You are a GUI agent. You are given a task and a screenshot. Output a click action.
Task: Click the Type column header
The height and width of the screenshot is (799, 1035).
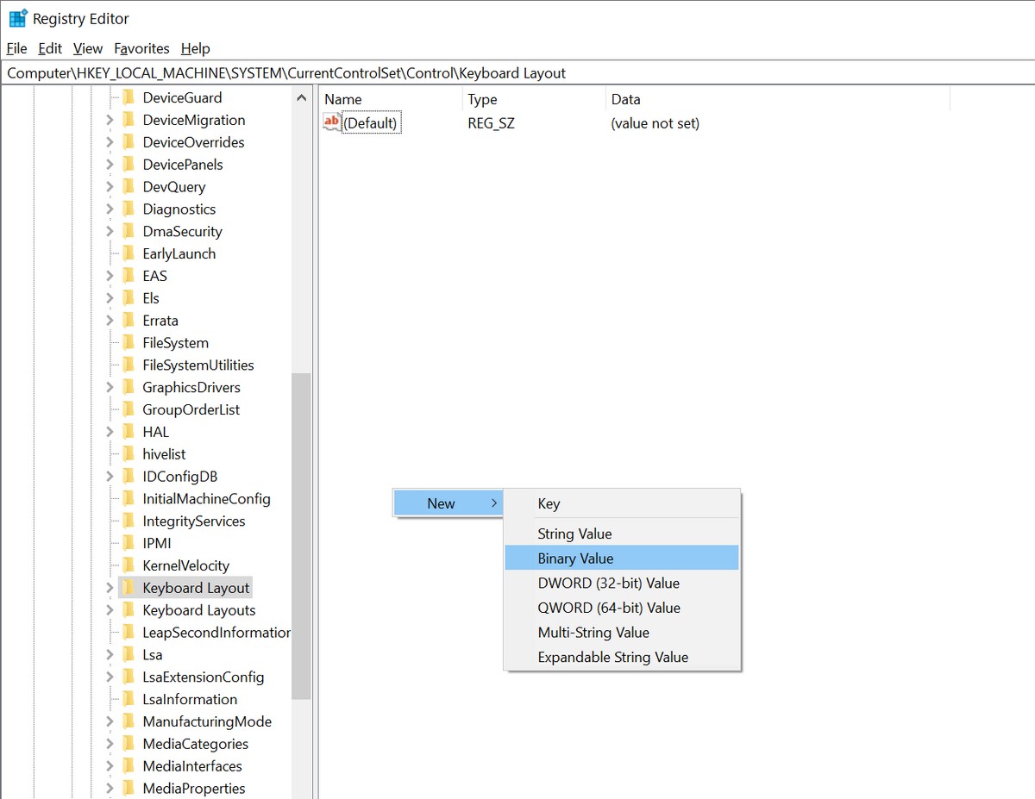[x=534, y=99]
